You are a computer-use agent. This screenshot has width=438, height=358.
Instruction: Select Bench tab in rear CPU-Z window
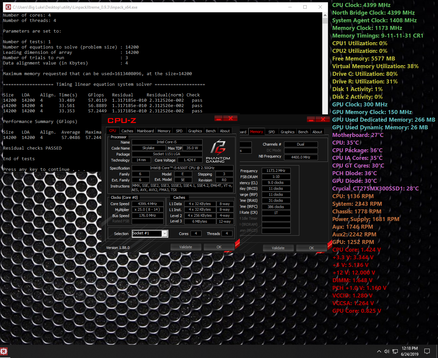(303, 132)
